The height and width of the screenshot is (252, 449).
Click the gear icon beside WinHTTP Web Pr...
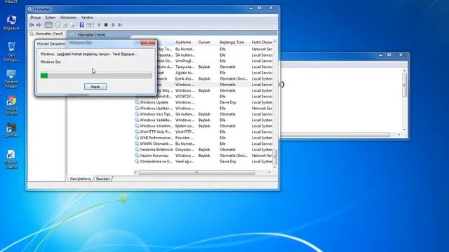(x=137, y=132)
